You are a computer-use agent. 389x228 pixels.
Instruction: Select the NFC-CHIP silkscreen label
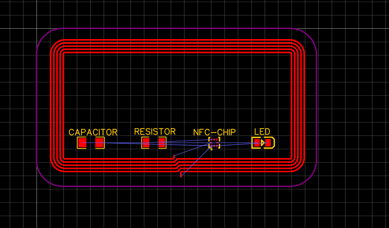[215, 132]
